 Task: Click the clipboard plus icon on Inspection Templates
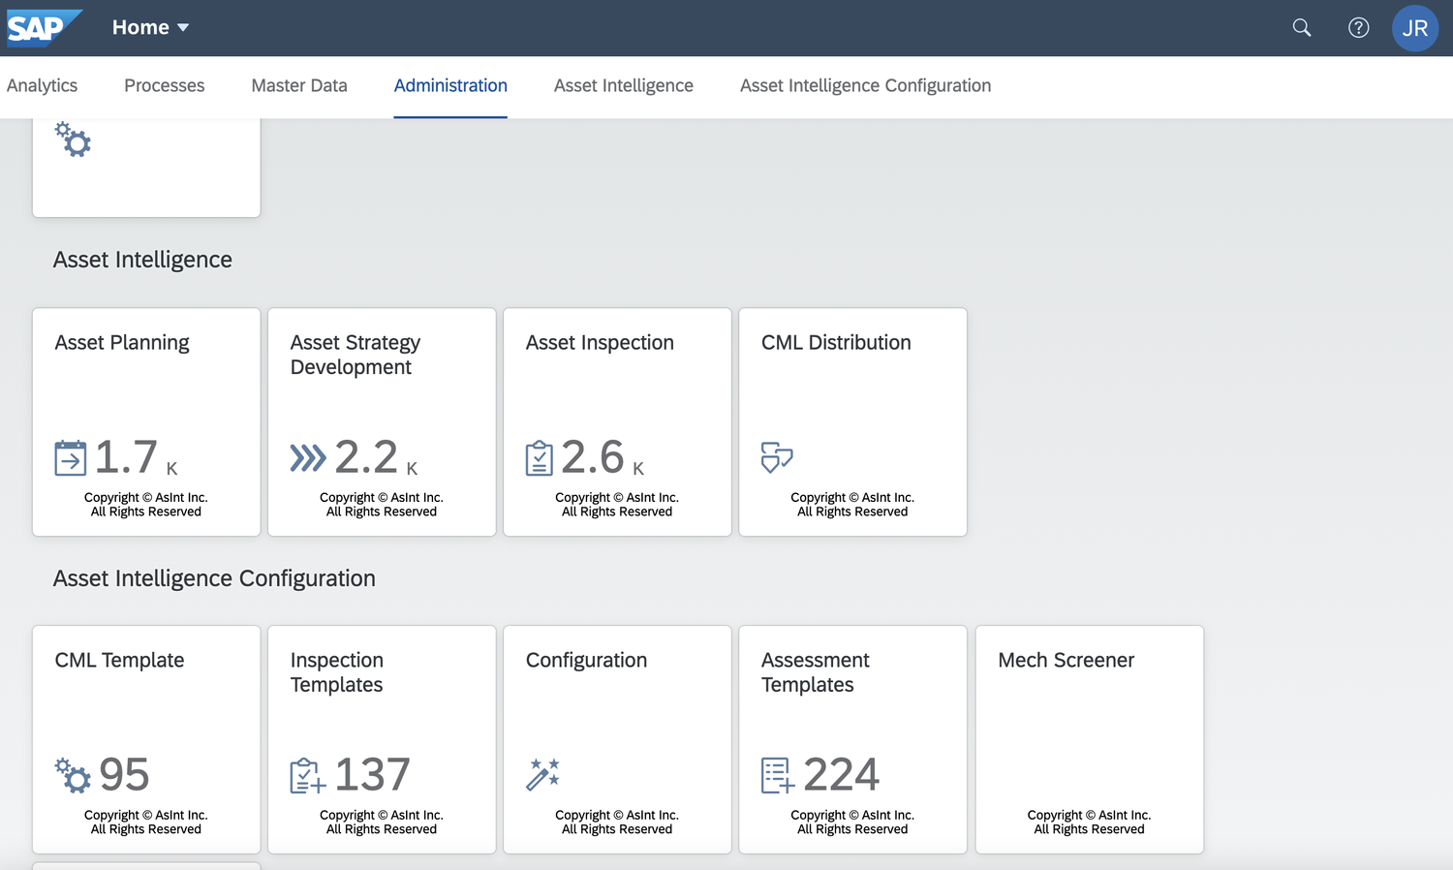308,776
